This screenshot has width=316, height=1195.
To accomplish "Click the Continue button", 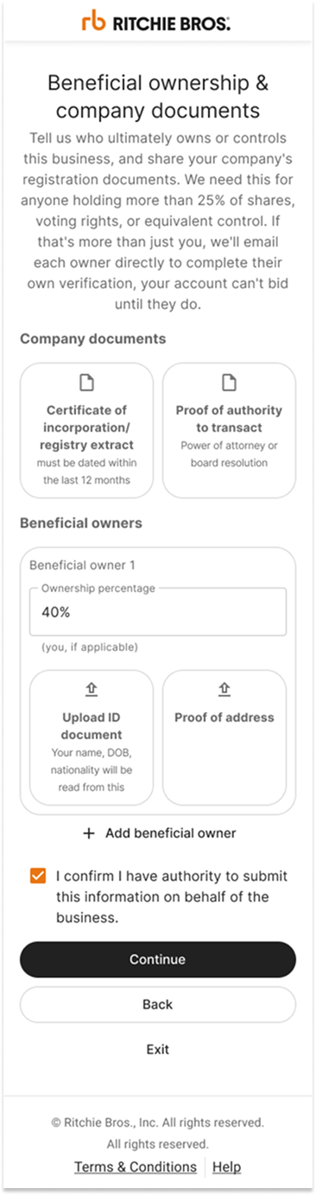I will 158,960.
